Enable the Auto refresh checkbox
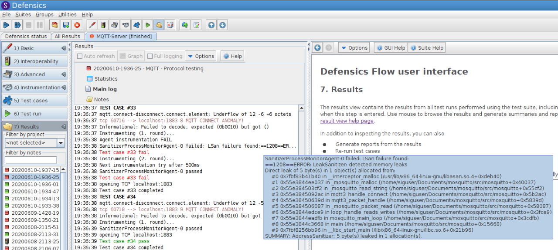The image size is (558, 250). click(x=80, y=56)
